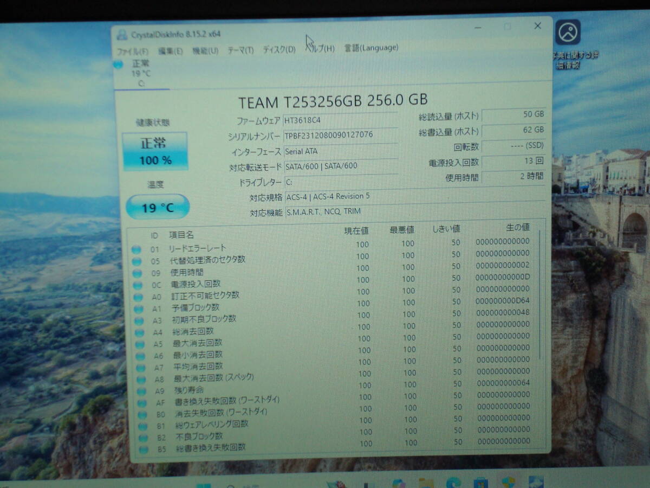The width and height of the screenshot is (650, 488).
Task: Click status orb for 01 リードエラーレート
Action: (x=136, y=250)
